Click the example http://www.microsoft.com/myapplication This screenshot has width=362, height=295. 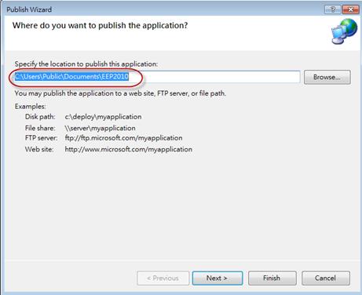(128, 149)
